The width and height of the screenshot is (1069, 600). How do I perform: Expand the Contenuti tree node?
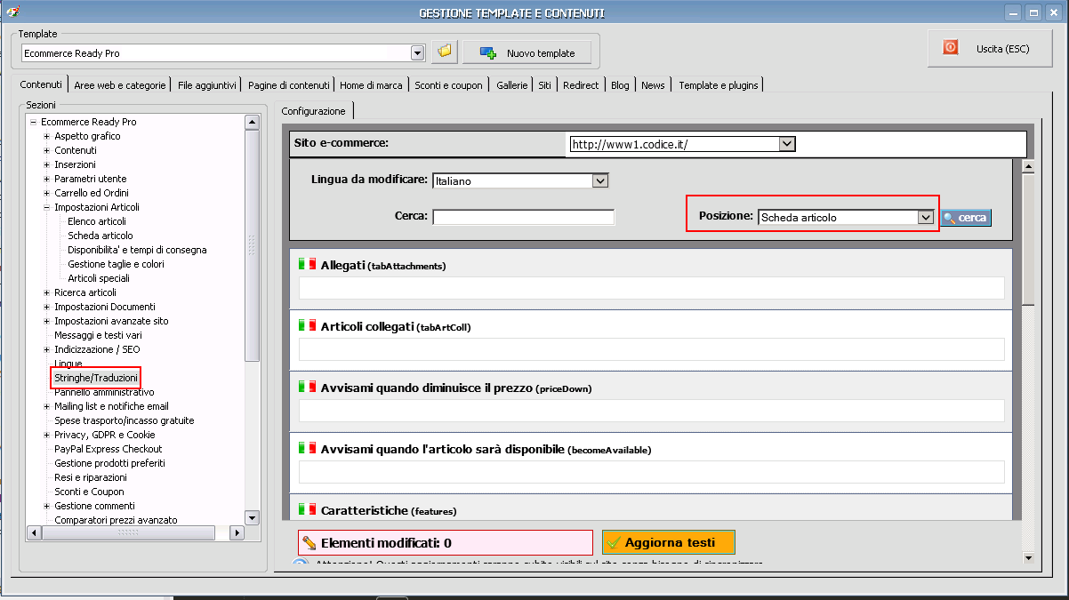coord(46,150)
